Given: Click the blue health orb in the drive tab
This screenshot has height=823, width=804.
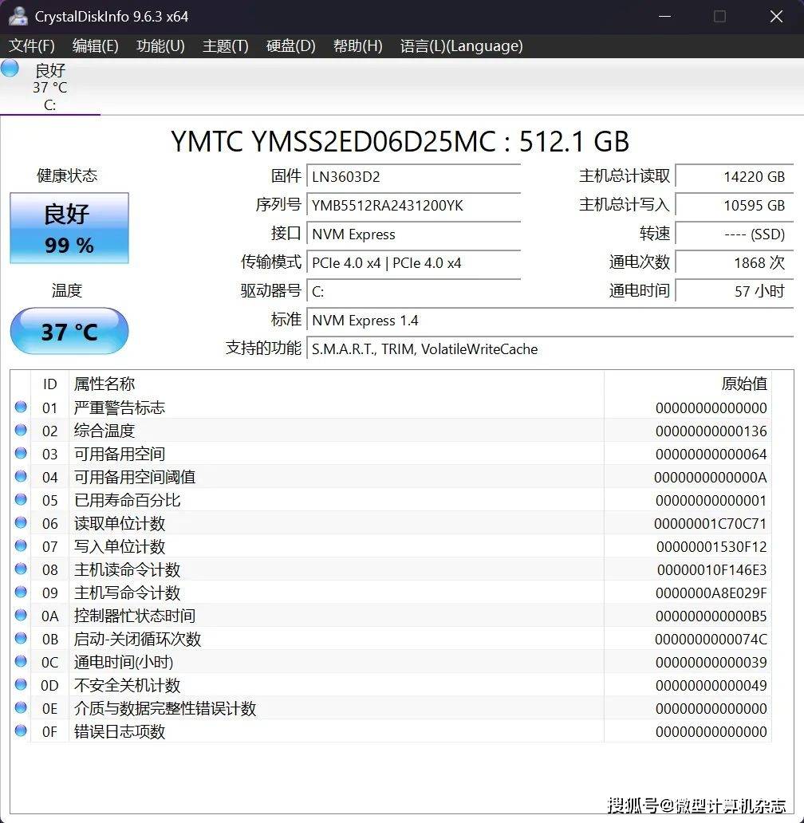Looking at the screenshot, I should pos(10,69).
